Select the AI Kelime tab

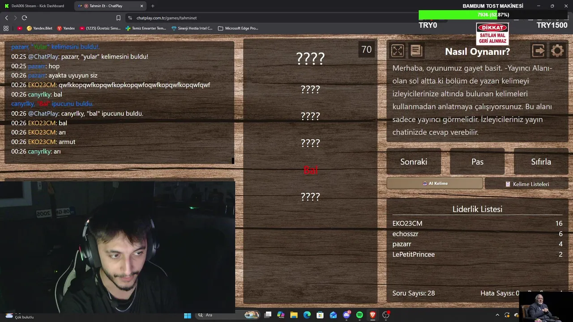[x=435, y=183]
